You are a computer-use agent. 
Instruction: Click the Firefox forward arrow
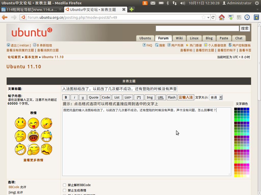14,17
